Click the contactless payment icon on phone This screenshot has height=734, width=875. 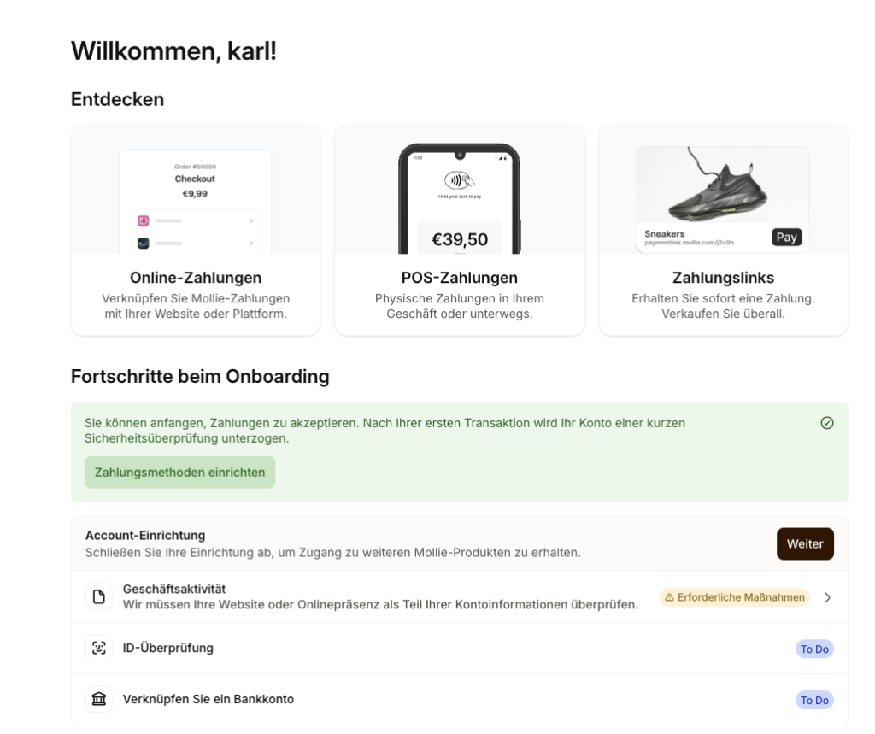[459, 180]
